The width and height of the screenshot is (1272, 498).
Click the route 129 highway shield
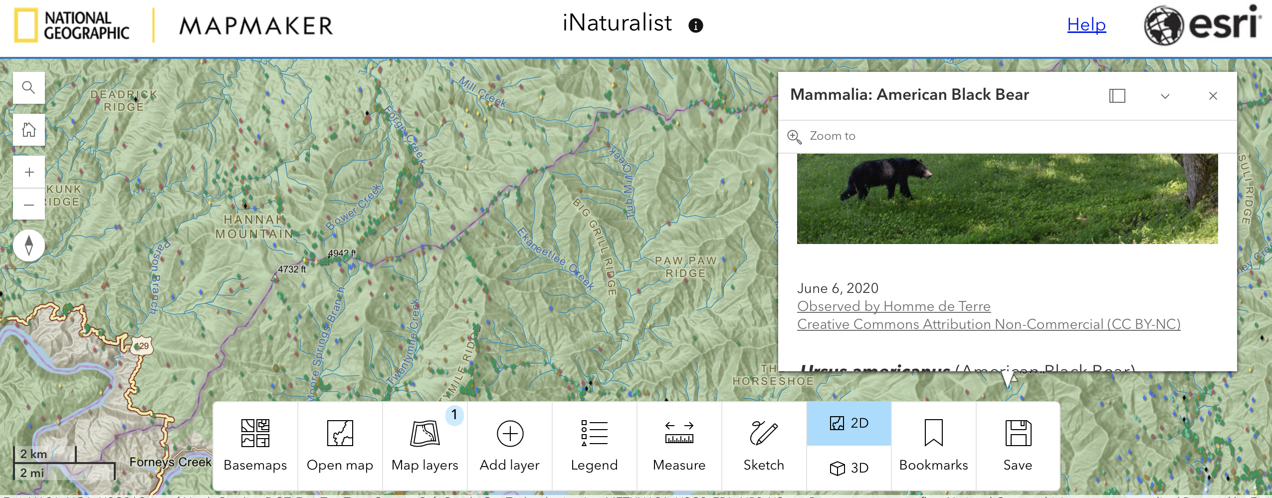(142, 345)
